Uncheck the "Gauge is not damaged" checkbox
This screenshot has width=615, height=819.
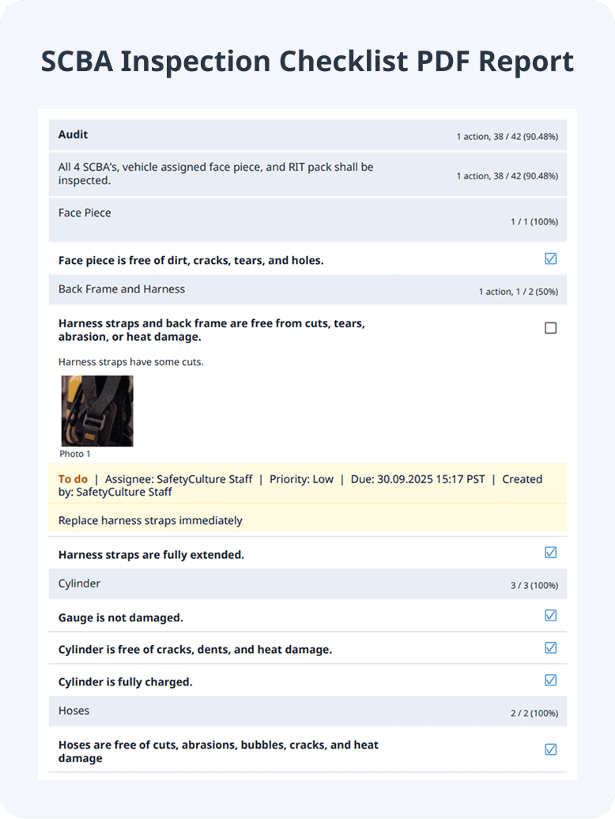click(551, 616)
